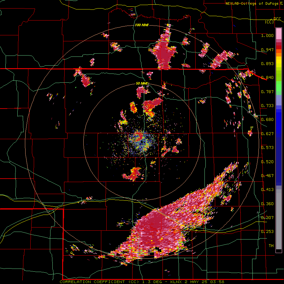Click the 0.947 scale value
The height and width of the screenshot is (284, 284).
click(x=267, y=50)
